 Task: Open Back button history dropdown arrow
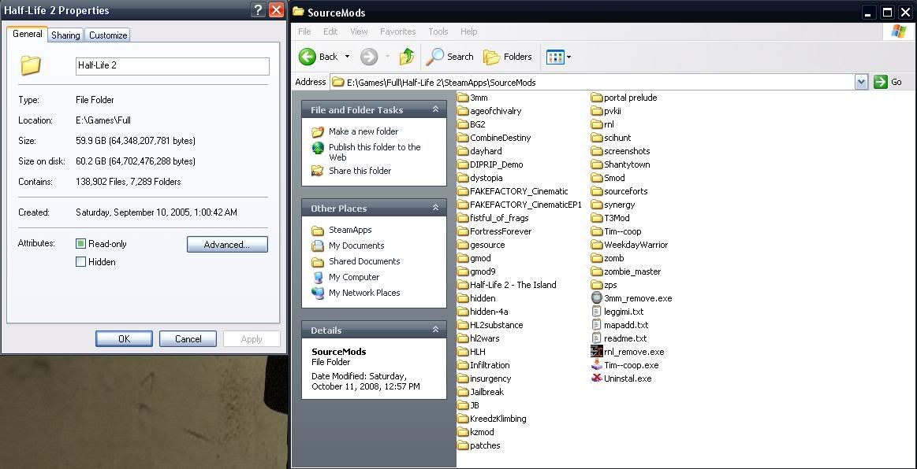click(347, 57)
